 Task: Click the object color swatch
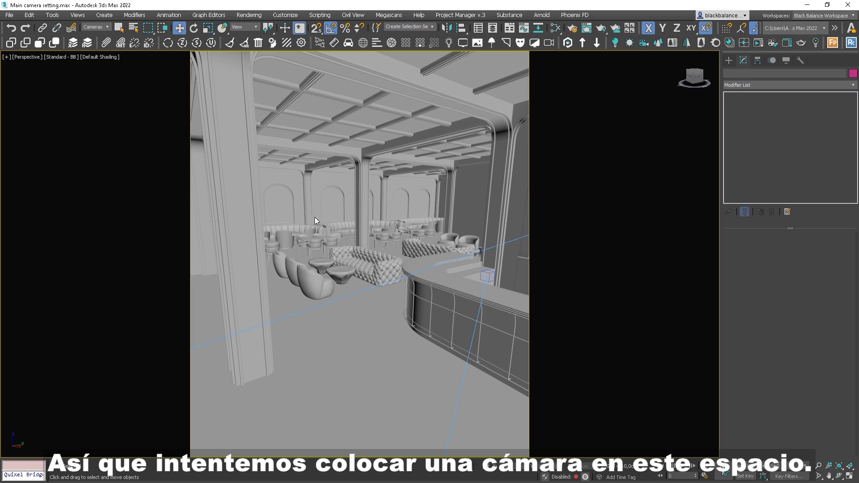853,73
